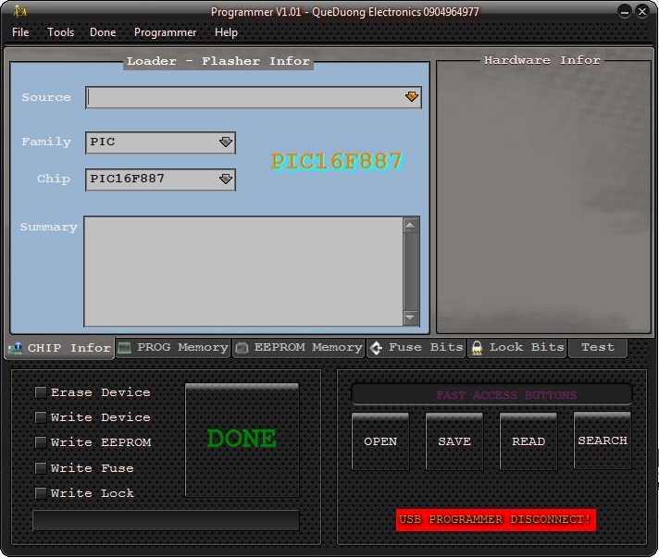Switch to Lock Bits tab label
Image resolution: width=659 pixels, height=558 pixels.
pyautogui.click(x=527, y=348)
